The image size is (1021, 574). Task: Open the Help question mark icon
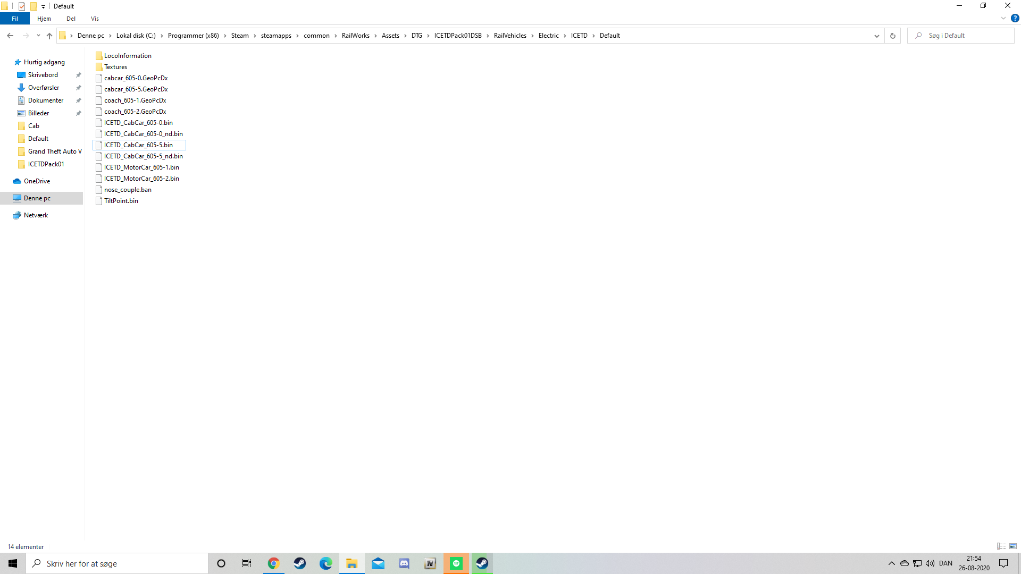[1015, 18]
